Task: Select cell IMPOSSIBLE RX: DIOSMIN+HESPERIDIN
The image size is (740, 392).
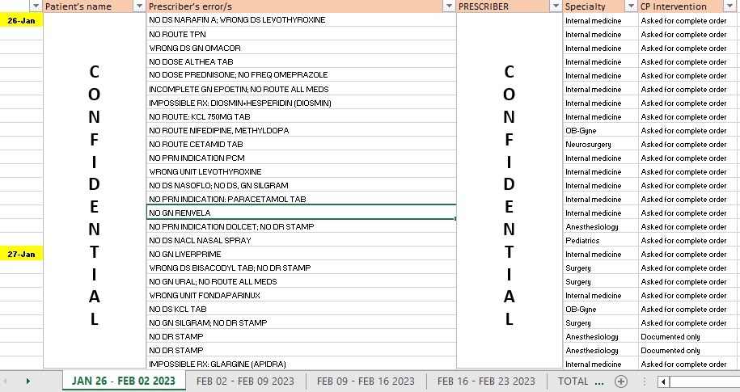Action: click(301, 103)
